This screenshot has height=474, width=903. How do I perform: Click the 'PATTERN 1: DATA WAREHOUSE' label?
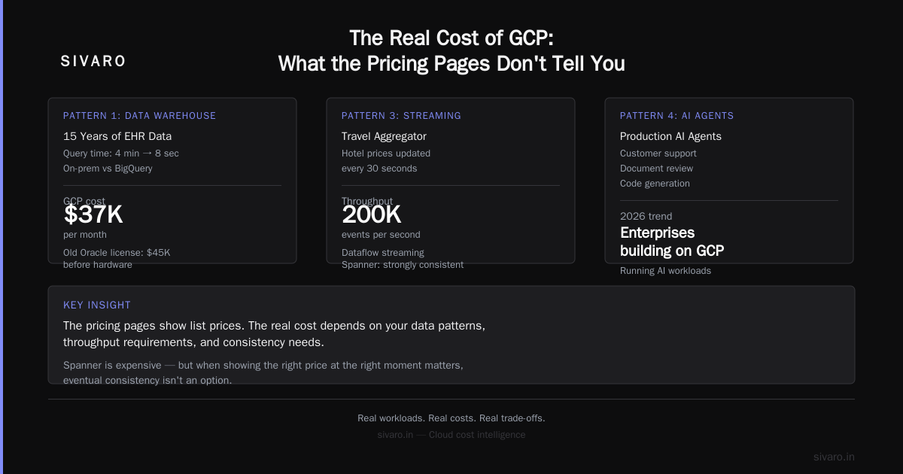coord(139,116)
